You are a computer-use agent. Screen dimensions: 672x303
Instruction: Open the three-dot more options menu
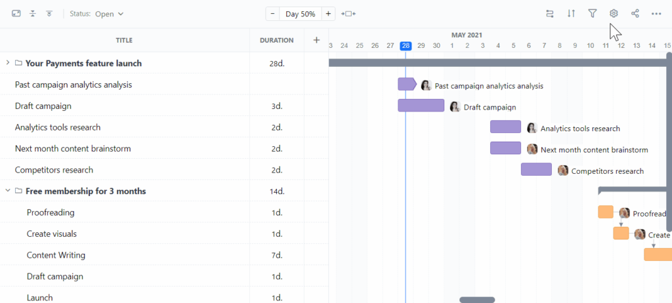coord(656,13)
